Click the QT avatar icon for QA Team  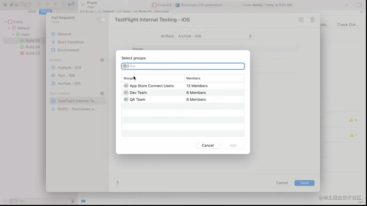(x=126, y=100)
